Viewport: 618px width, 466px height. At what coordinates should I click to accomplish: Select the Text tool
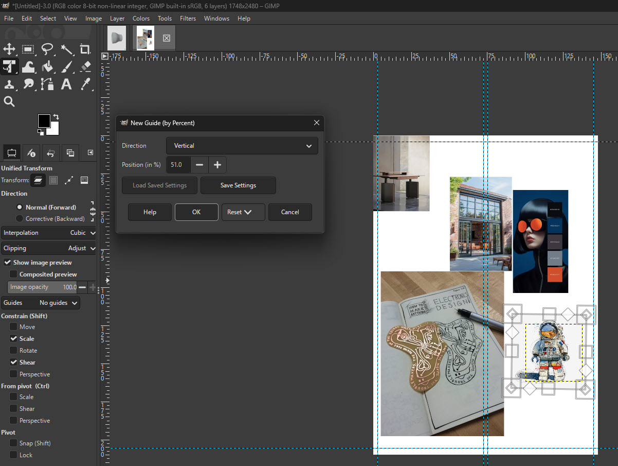[65, 84]
